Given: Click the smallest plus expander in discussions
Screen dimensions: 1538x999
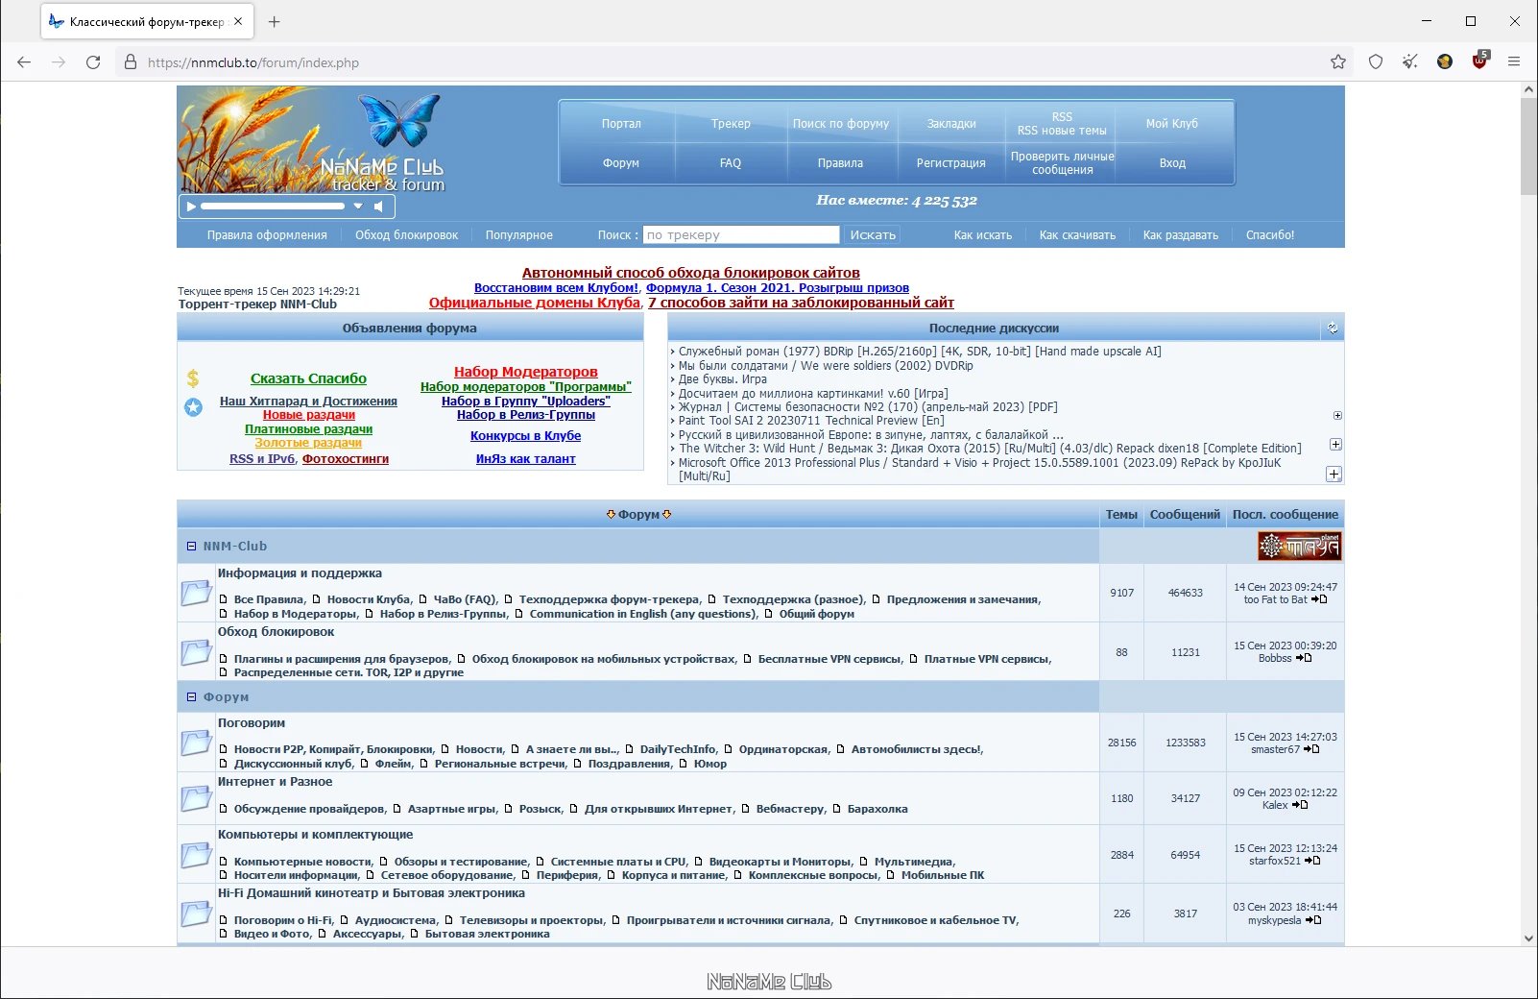Looking at the screenshot, I should (1337, 416).
